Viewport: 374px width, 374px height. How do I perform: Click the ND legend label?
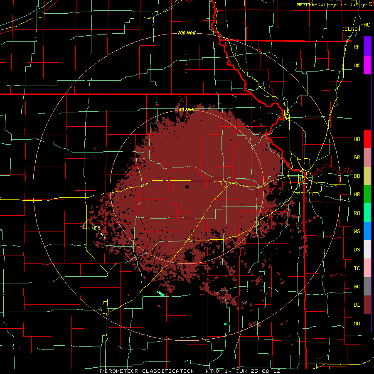pyautogui.click(x=357, y=324)
